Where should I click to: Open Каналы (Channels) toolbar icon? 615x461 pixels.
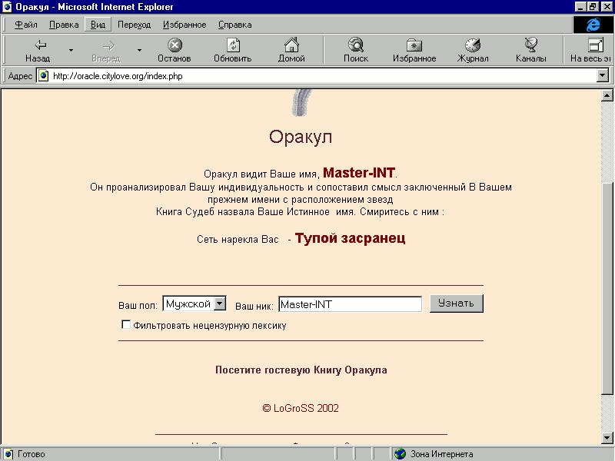[531, 46]
